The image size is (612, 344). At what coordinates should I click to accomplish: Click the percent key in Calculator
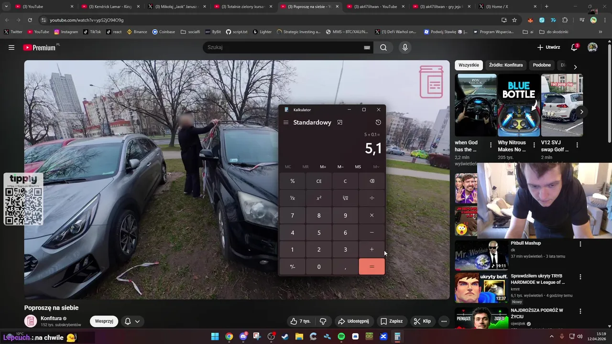click(293, 181)
